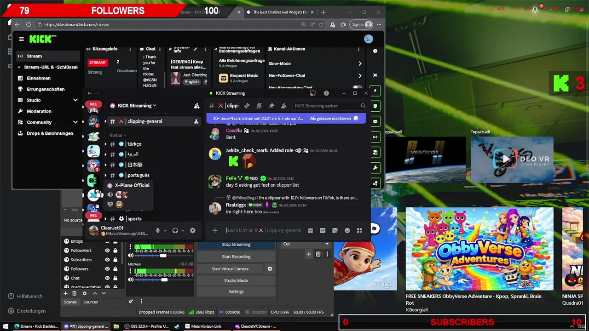Move source up arrow in OBS
Image resolution: width=589 pixels, height=331 pixels.
[95, 293]
